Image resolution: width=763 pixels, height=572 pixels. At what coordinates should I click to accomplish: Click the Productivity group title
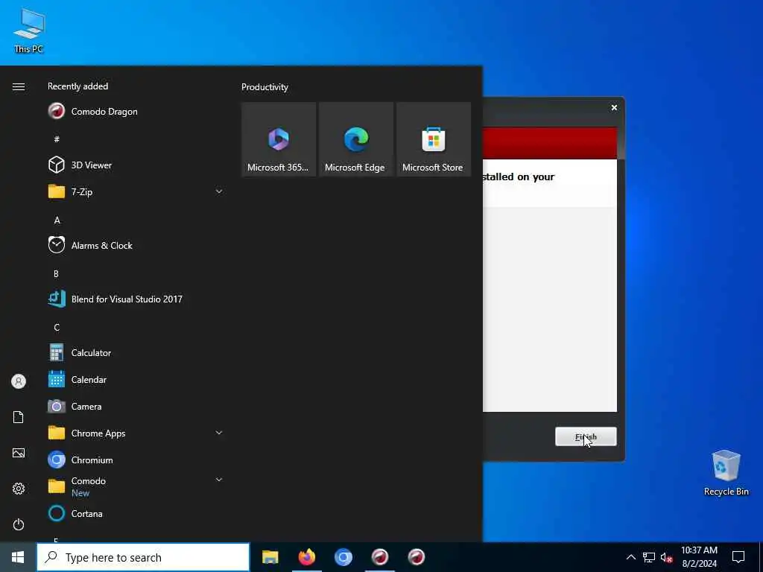pyautogui.click(x=265, y=87)
